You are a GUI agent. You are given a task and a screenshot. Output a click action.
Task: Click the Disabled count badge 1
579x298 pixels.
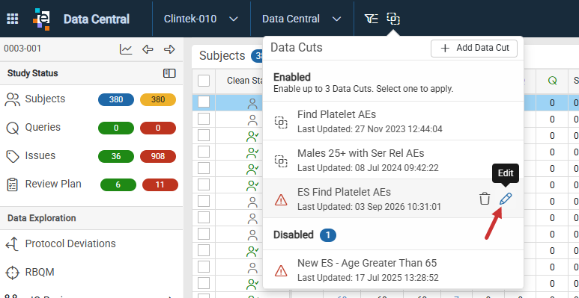pos(328,235)
